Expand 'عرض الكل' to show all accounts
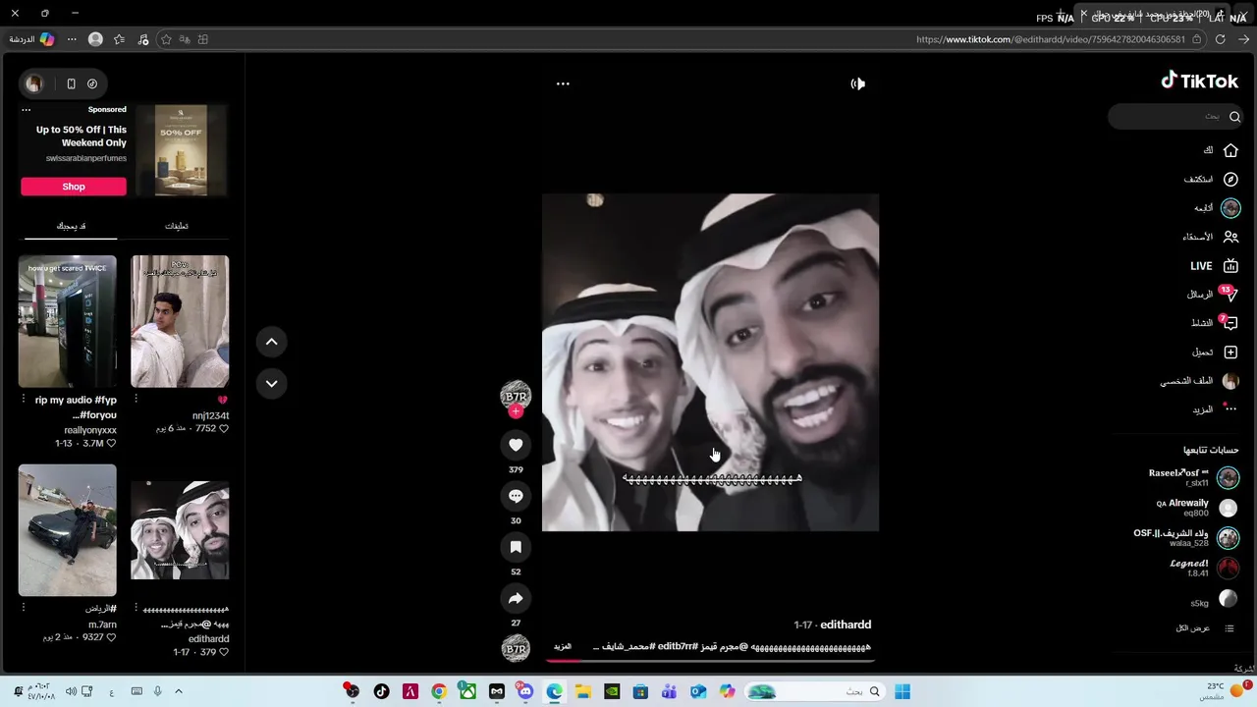Viewport: 1257px width, 707px height. coord(1204,628)
